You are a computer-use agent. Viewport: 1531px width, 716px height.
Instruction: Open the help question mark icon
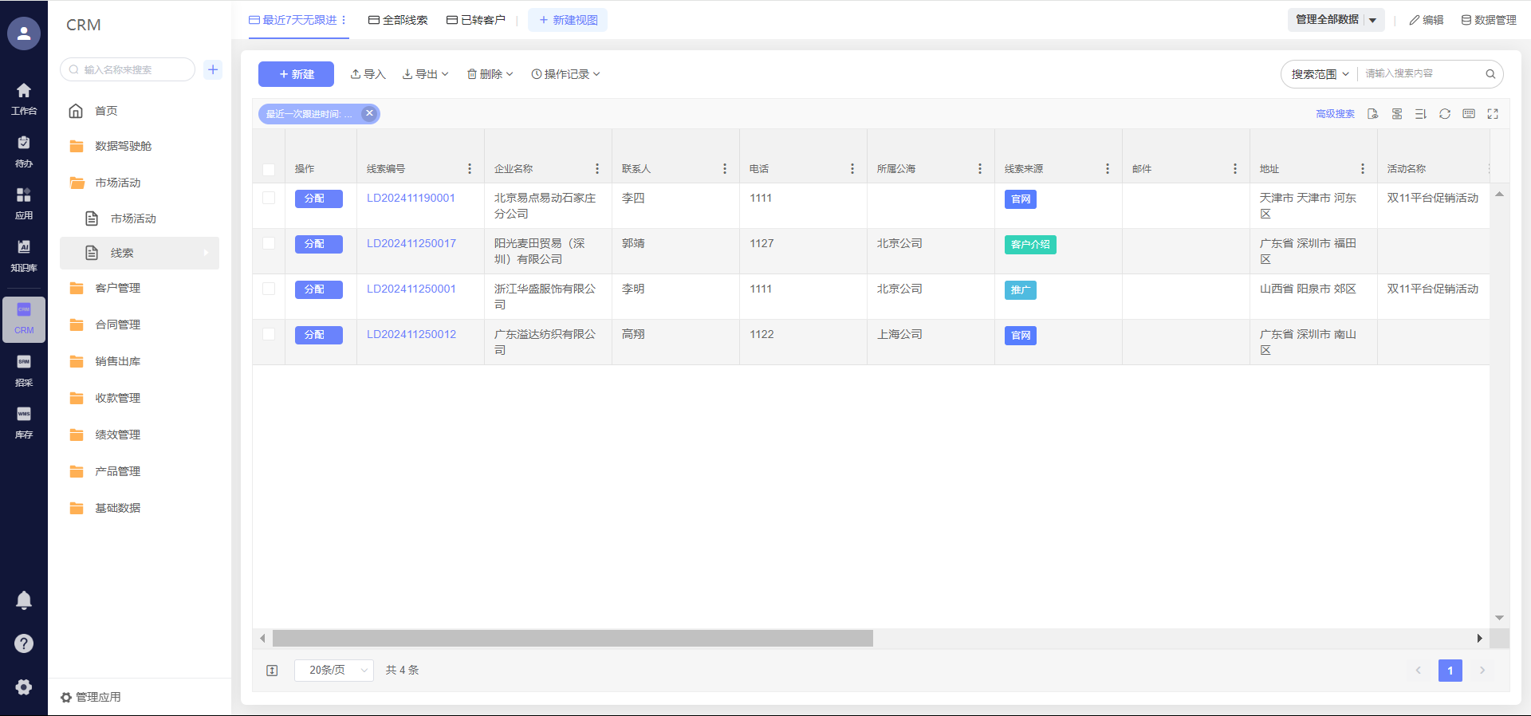click(x=24, y=643)
